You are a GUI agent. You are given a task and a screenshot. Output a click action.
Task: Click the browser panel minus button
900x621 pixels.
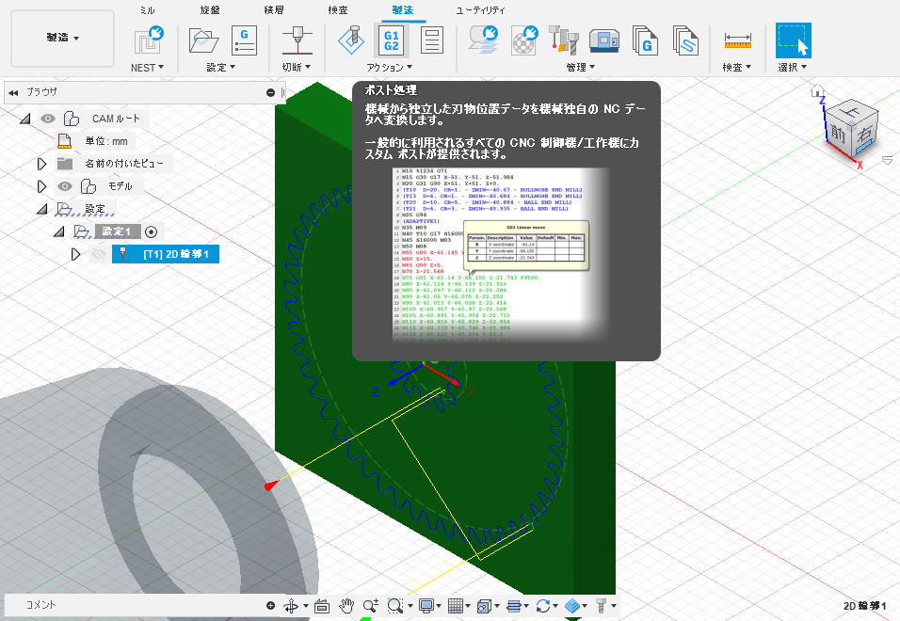[x=270, y=92]
